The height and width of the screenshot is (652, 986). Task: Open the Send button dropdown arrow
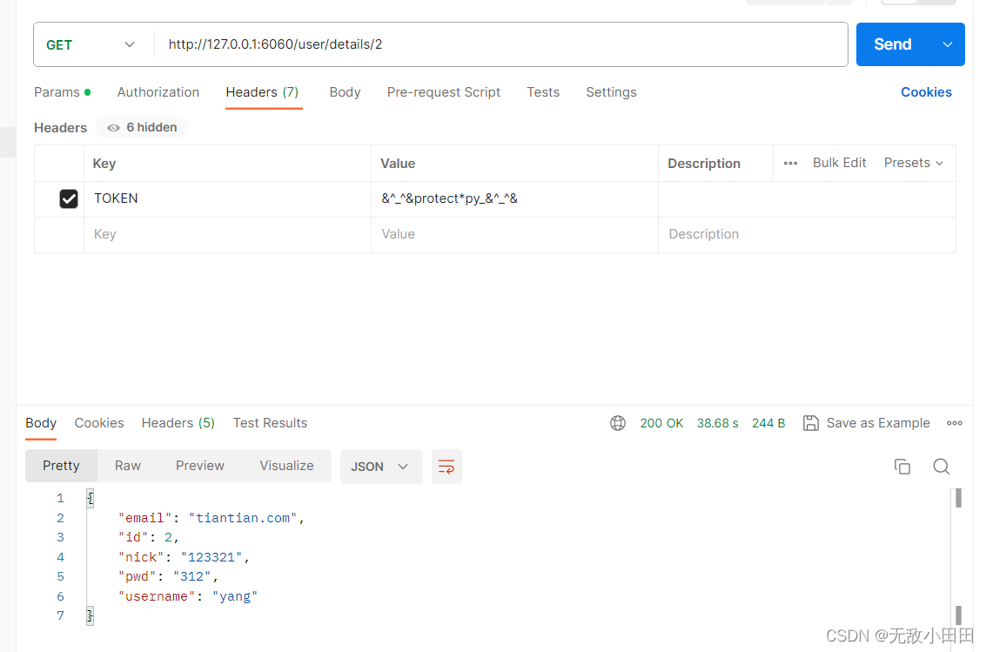pyautogui.click(x=948, y=44)
